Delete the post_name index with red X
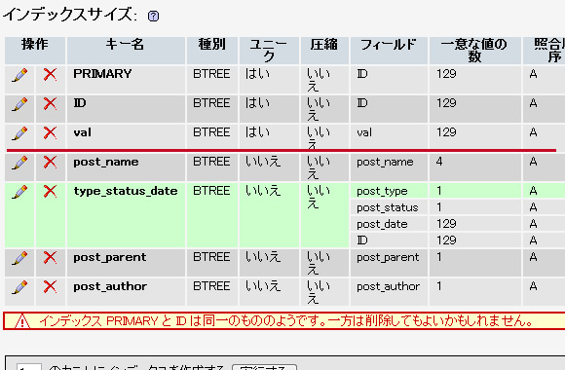This screenshot has width=565, height=370. pyautogui.click(x=50, y=163)
